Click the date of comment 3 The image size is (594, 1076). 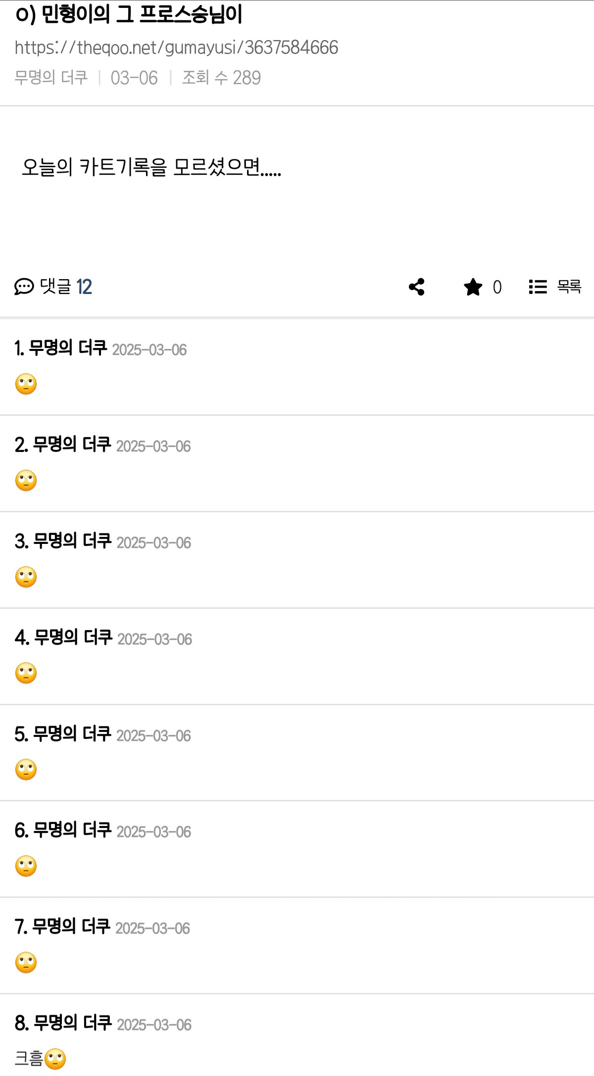pyautogui.click(x=154, y=542)
